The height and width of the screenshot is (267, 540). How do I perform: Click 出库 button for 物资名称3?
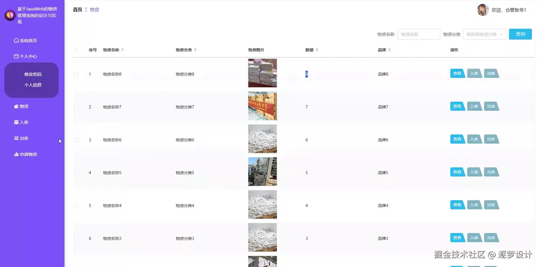point(491,238)
